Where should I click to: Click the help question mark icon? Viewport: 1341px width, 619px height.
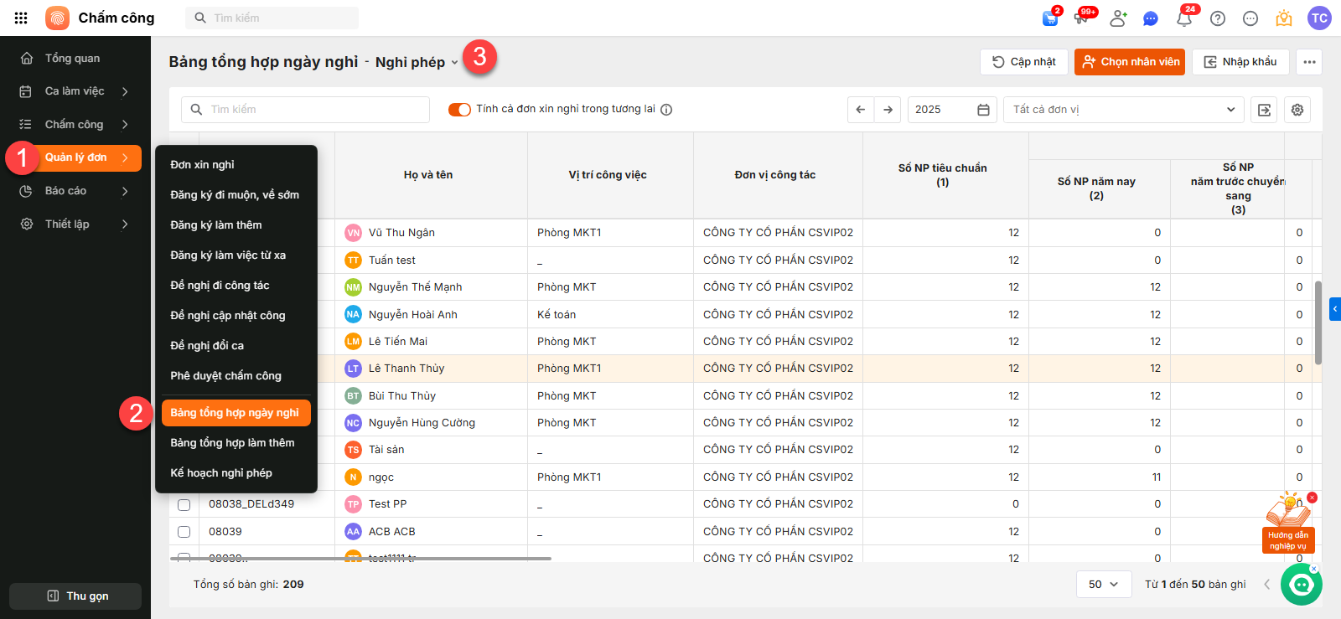(x=1218, y=18)
